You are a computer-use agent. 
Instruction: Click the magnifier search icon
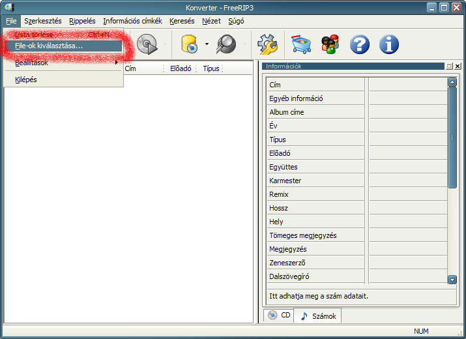226,44
